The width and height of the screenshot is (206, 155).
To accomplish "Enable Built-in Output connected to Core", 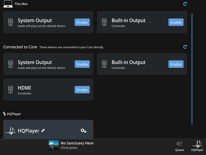I will coord(176,64).
